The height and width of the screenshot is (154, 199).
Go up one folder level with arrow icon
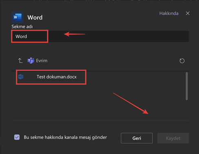click(20, 61)
